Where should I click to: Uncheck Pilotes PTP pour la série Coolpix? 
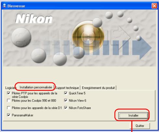[9, 93]
